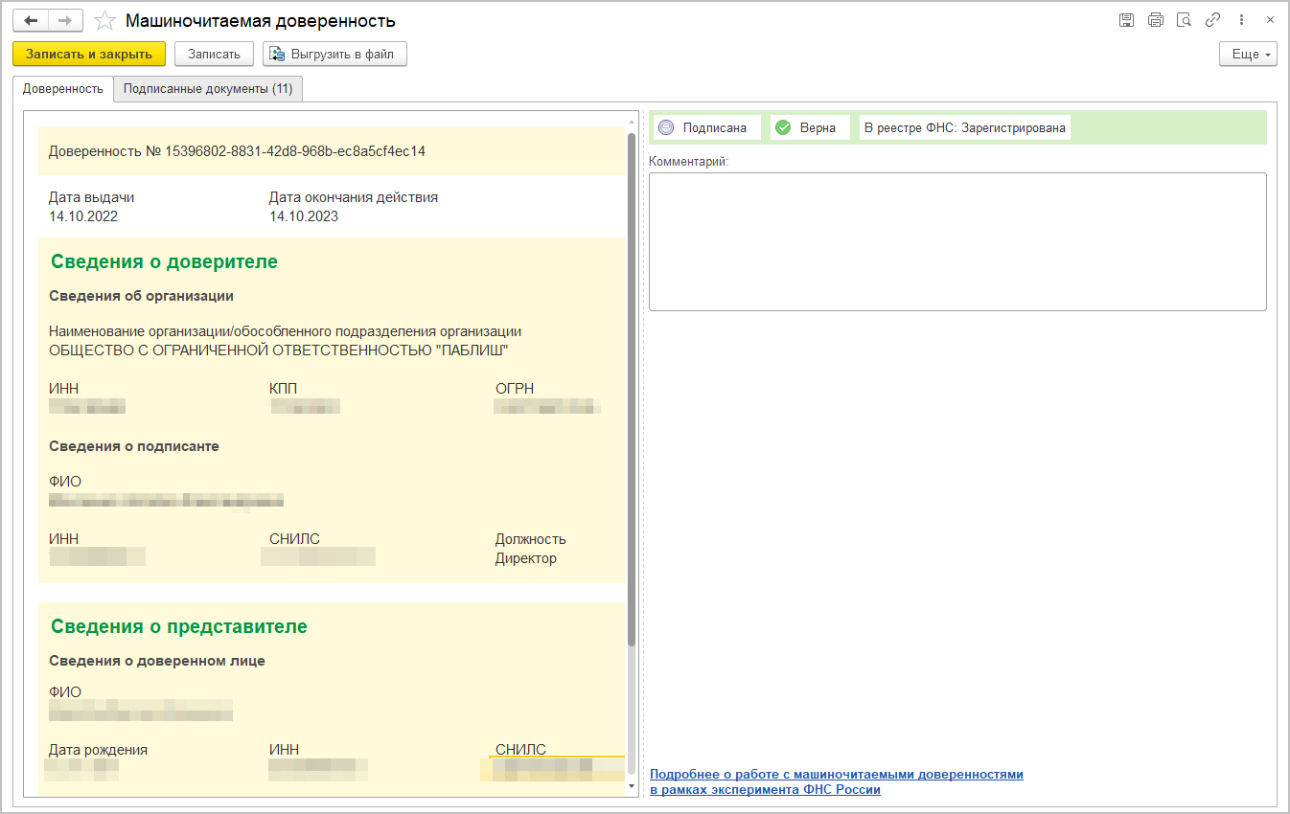Click the Записать button
Image resolution: width=1290 pixels, height=814 pixels.
pyautogui.click(x=214, y=54)
